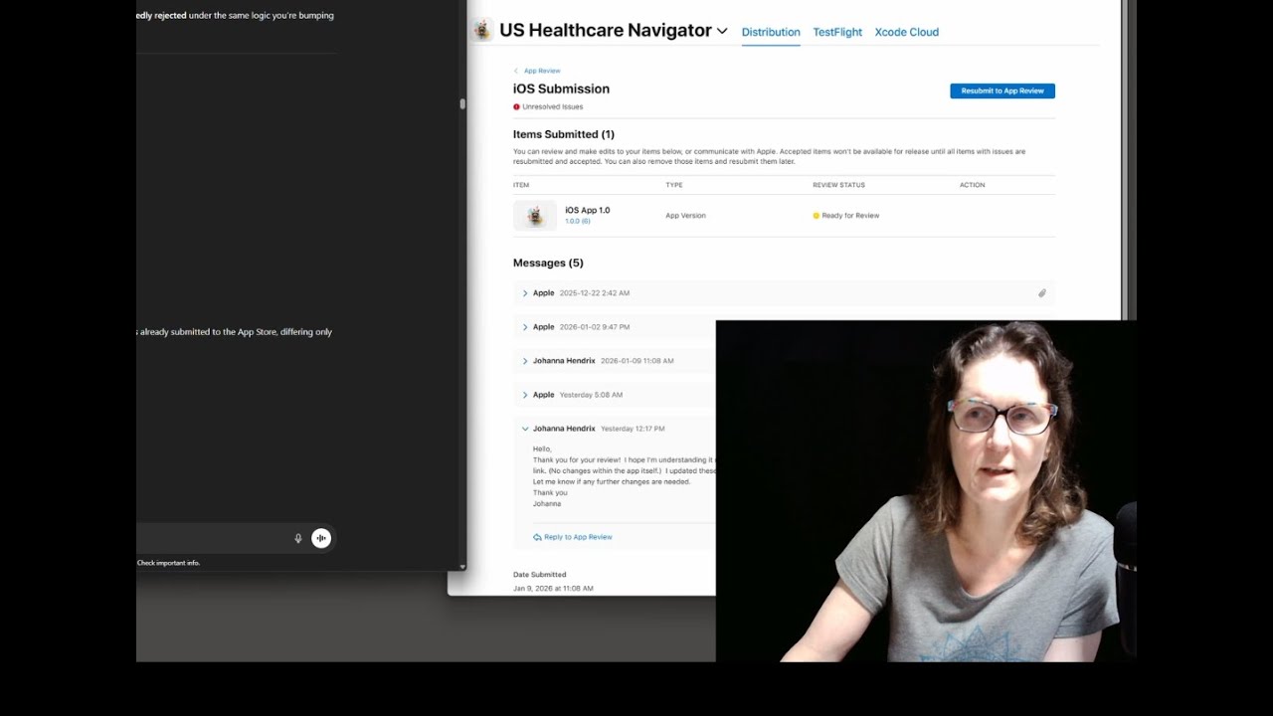Click the iOS Submission title

tap(561, 89)
